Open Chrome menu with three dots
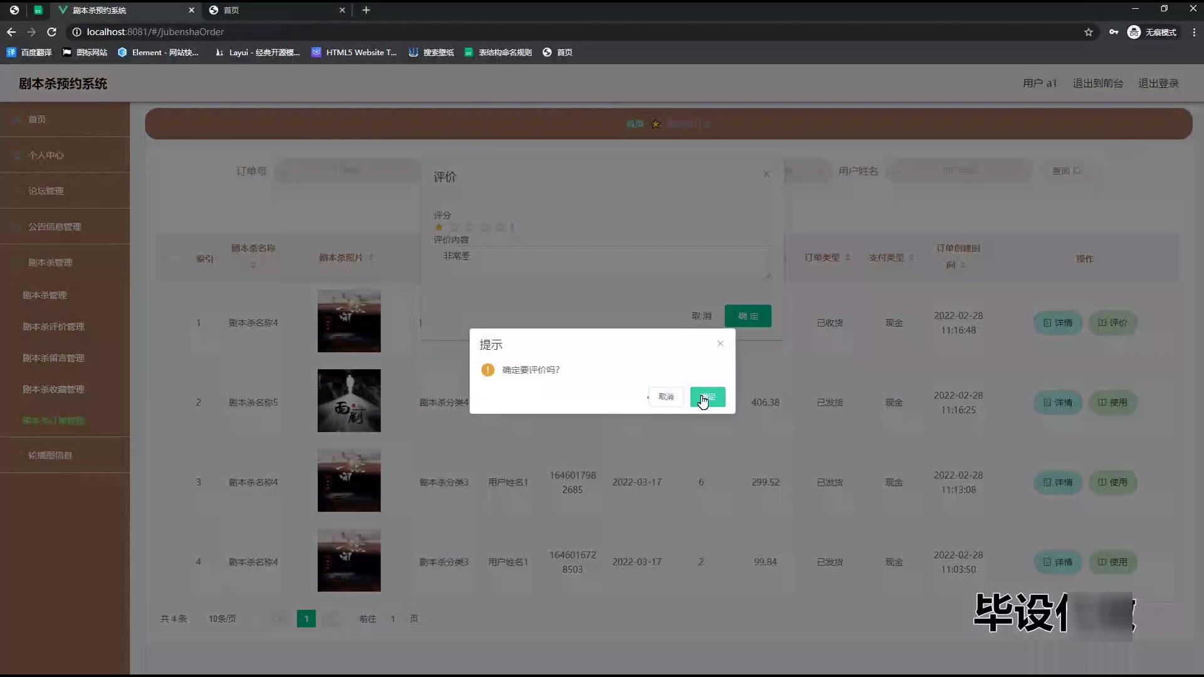The height and width of the screenshot is (677, 1204). tap(1193, 32)
